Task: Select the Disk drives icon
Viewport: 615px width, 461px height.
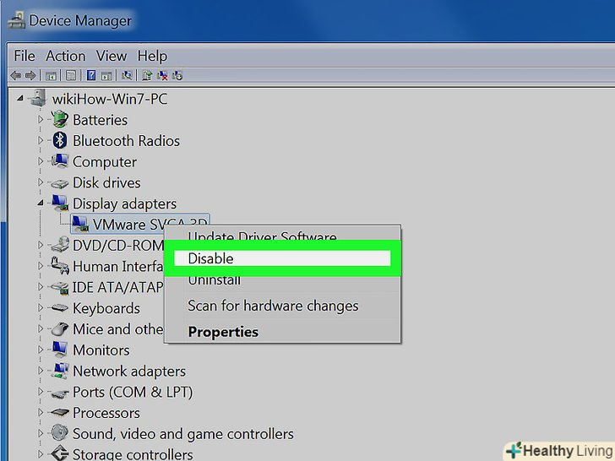Action: [x=60, y=183]
